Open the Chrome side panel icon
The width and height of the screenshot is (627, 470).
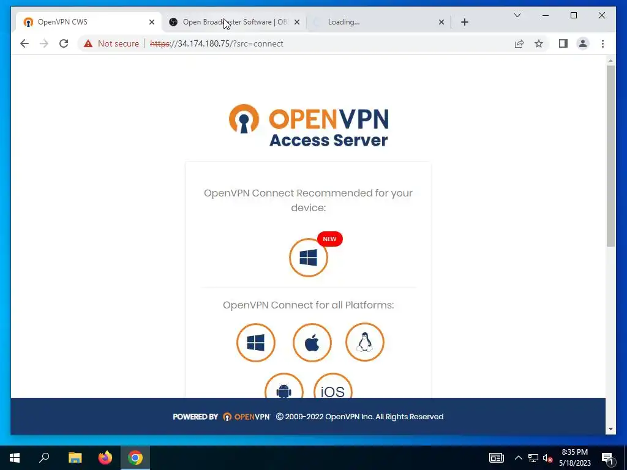tap(563, 43)
